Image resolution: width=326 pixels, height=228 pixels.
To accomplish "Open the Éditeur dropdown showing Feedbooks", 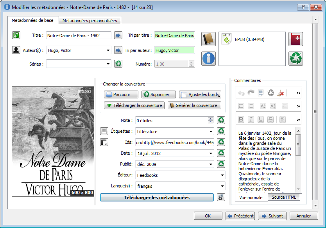I will 222,175.
